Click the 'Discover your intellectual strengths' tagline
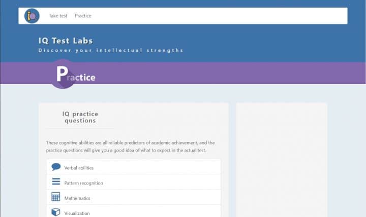The height and width of the screenshot is (217, 366). [110, 50]
